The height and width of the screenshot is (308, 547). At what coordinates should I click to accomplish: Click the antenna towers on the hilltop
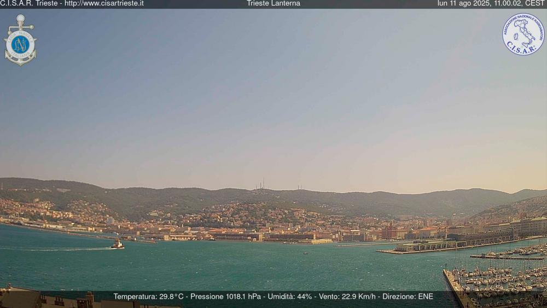(x=262, y=185)
